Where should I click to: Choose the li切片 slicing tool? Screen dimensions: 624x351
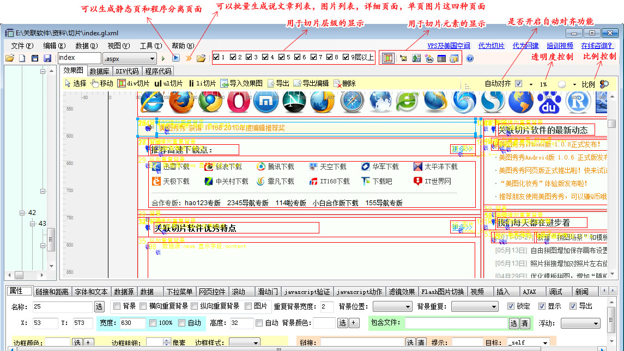click(x=202, y=83)
